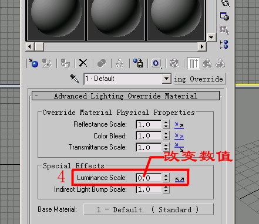
Task: Select the eyedropper pick material tool
Action: click(75, 79)
